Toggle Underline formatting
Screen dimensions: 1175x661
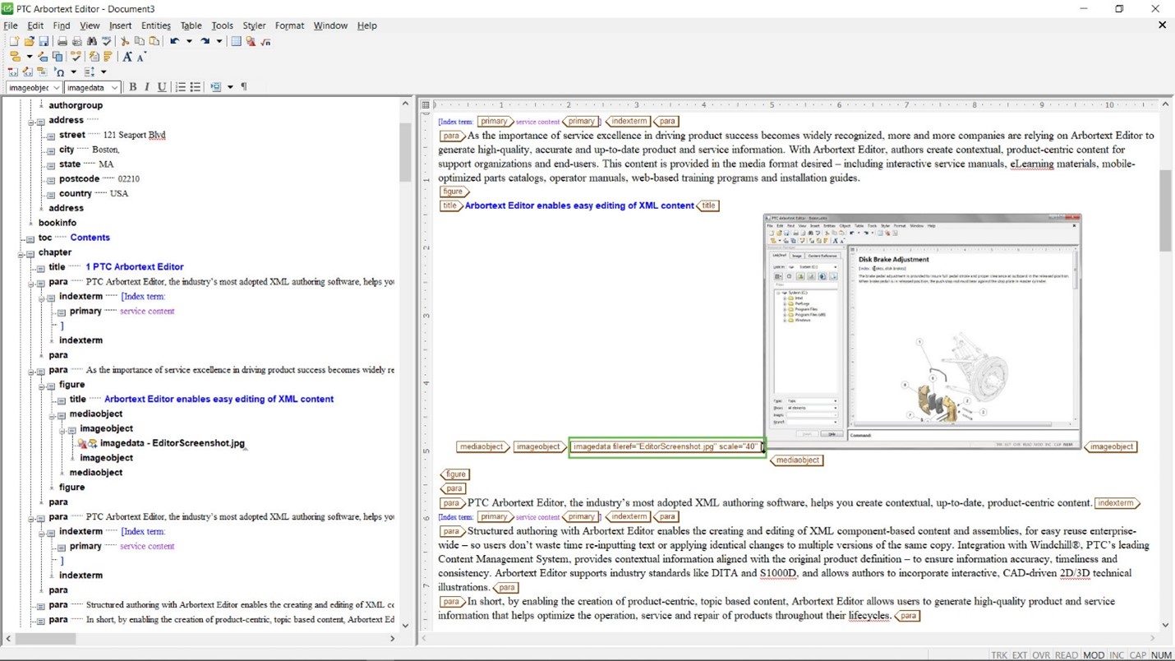coord(162,87)
